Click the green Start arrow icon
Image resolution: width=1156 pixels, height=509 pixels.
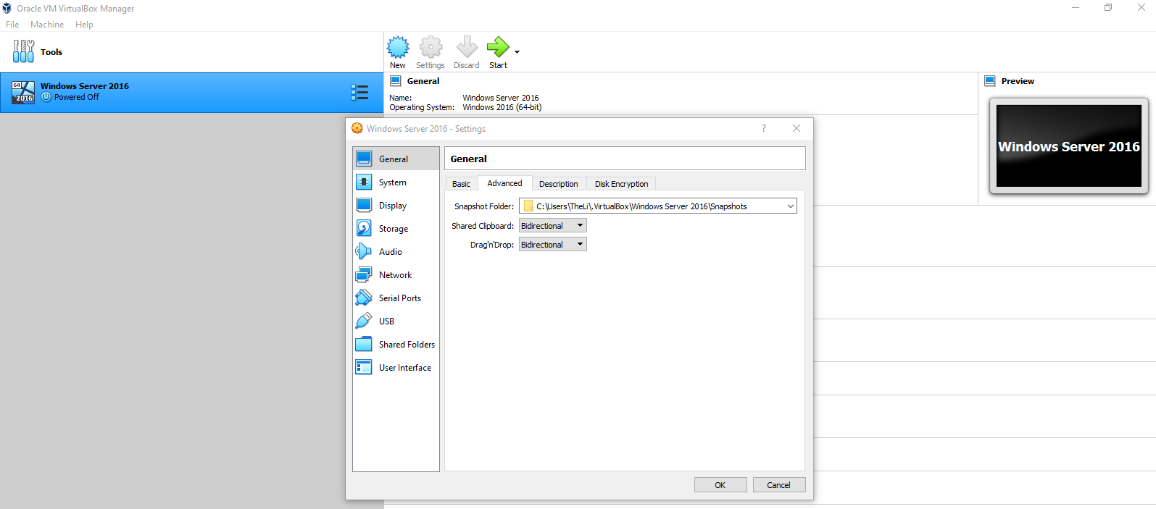[x=497, y=48]
